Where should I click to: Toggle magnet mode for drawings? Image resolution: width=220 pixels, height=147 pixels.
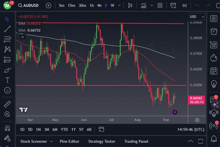point(7,128)
